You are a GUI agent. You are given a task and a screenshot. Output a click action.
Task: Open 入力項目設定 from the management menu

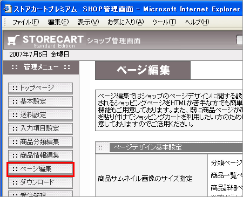[40, 128]
